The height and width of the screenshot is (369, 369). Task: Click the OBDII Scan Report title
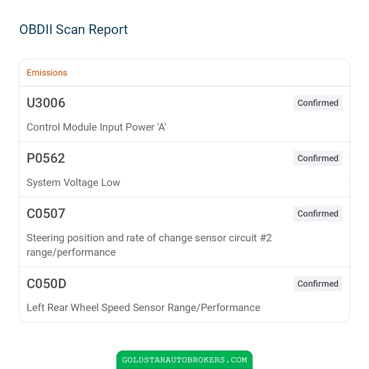click(x=73, y=30)
